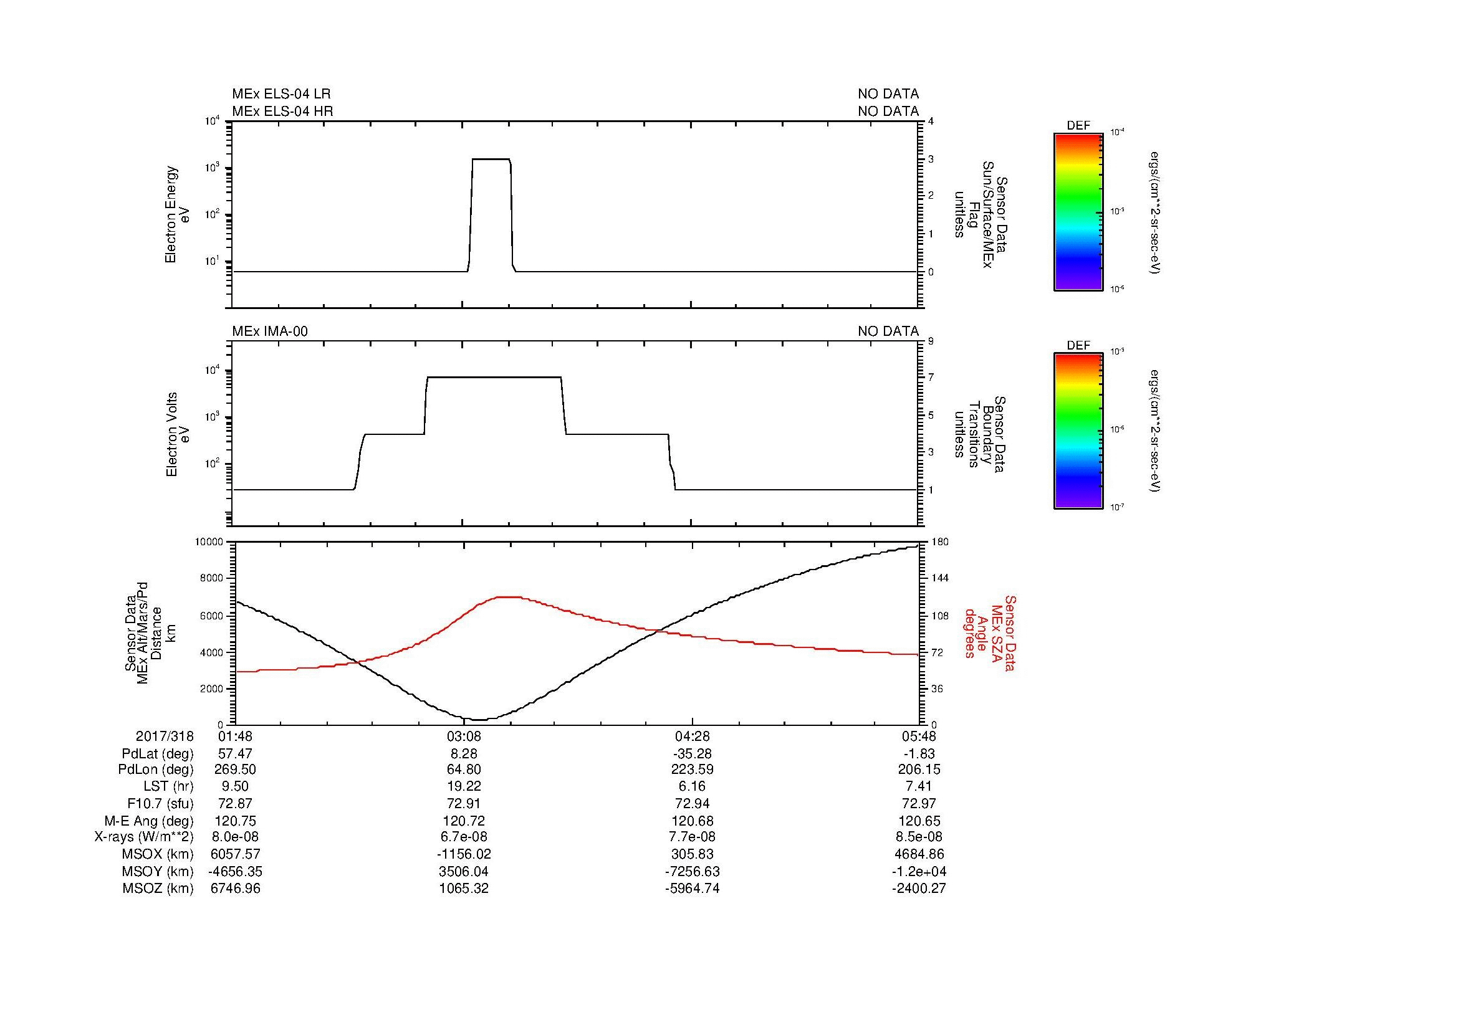The height and width of the screenshot is (1030, 1458).
Task: Click the X-rays value 6.7e-08
Action: [x=464, y=837]
